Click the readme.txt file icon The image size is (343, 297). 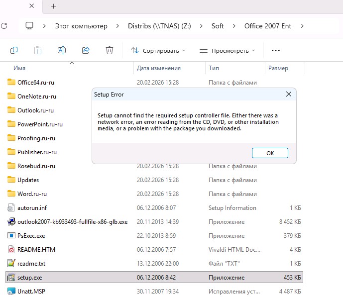11,263
